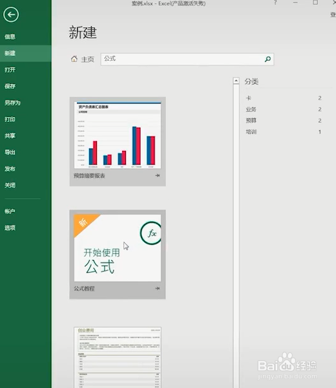The height and width of the screenshot is (388, 336).
Task: Open 选项 settings
Action: tap(10, 228)
